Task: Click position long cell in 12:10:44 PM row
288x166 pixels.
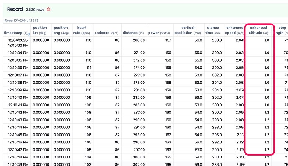Action: (x=62, y=127)
